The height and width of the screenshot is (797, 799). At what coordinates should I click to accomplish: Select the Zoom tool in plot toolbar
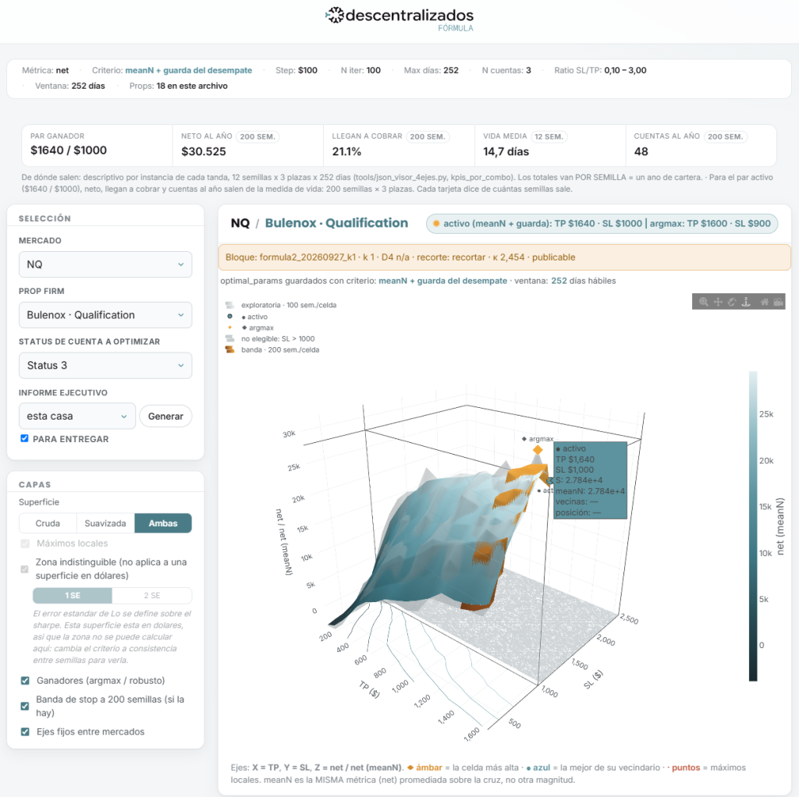tap(703, 302)
